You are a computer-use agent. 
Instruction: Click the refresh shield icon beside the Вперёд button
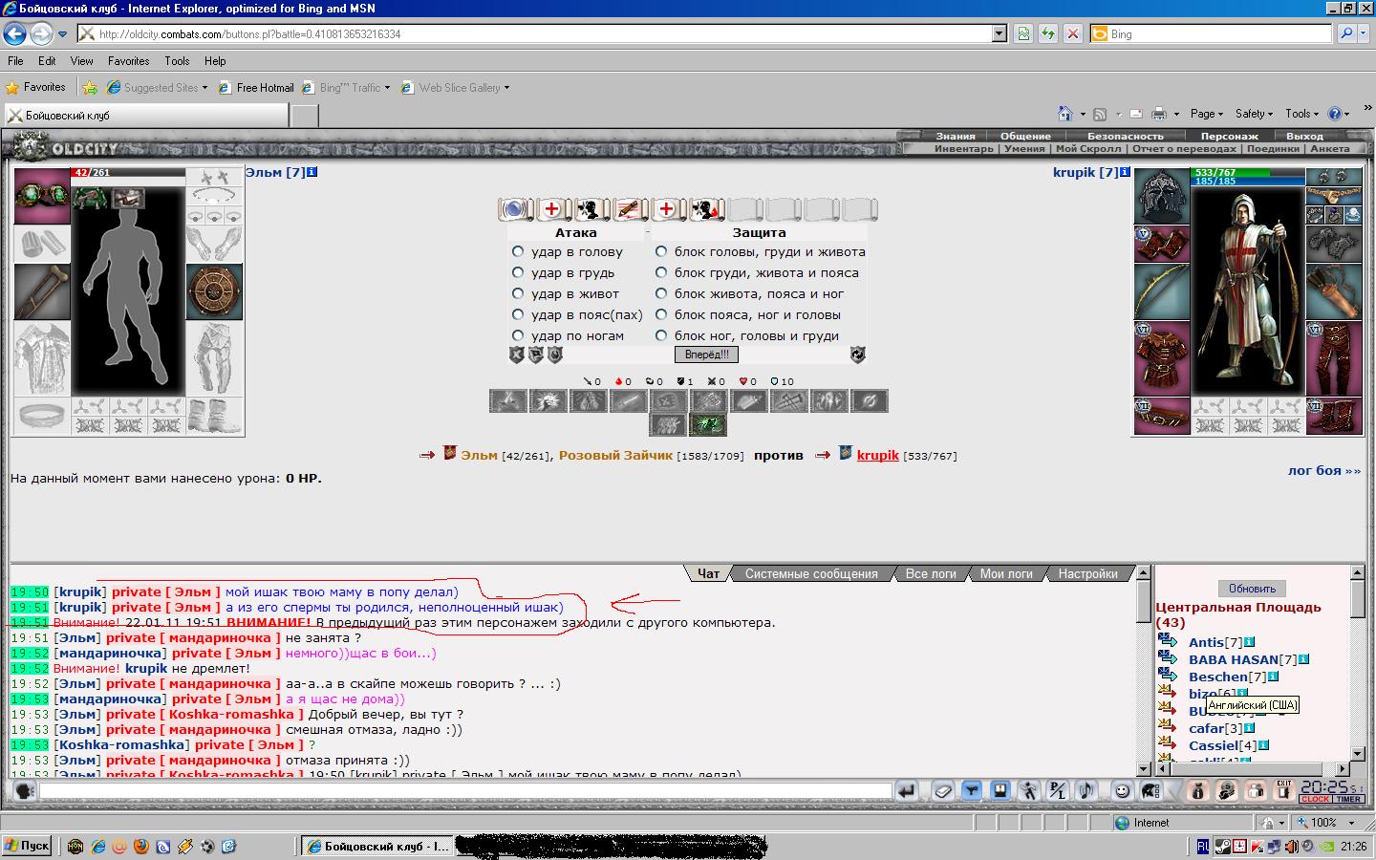(858, 355)
